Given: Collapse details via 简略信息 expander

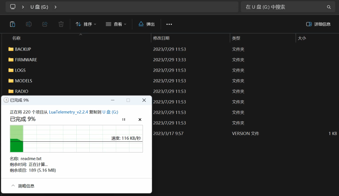Looking at the screenshot, I should coord(23,186).
